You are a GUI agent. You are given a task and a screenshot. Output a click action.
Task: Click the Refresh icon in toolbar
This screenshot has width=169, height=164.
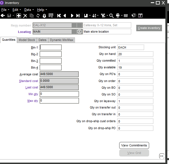(38, 16)
